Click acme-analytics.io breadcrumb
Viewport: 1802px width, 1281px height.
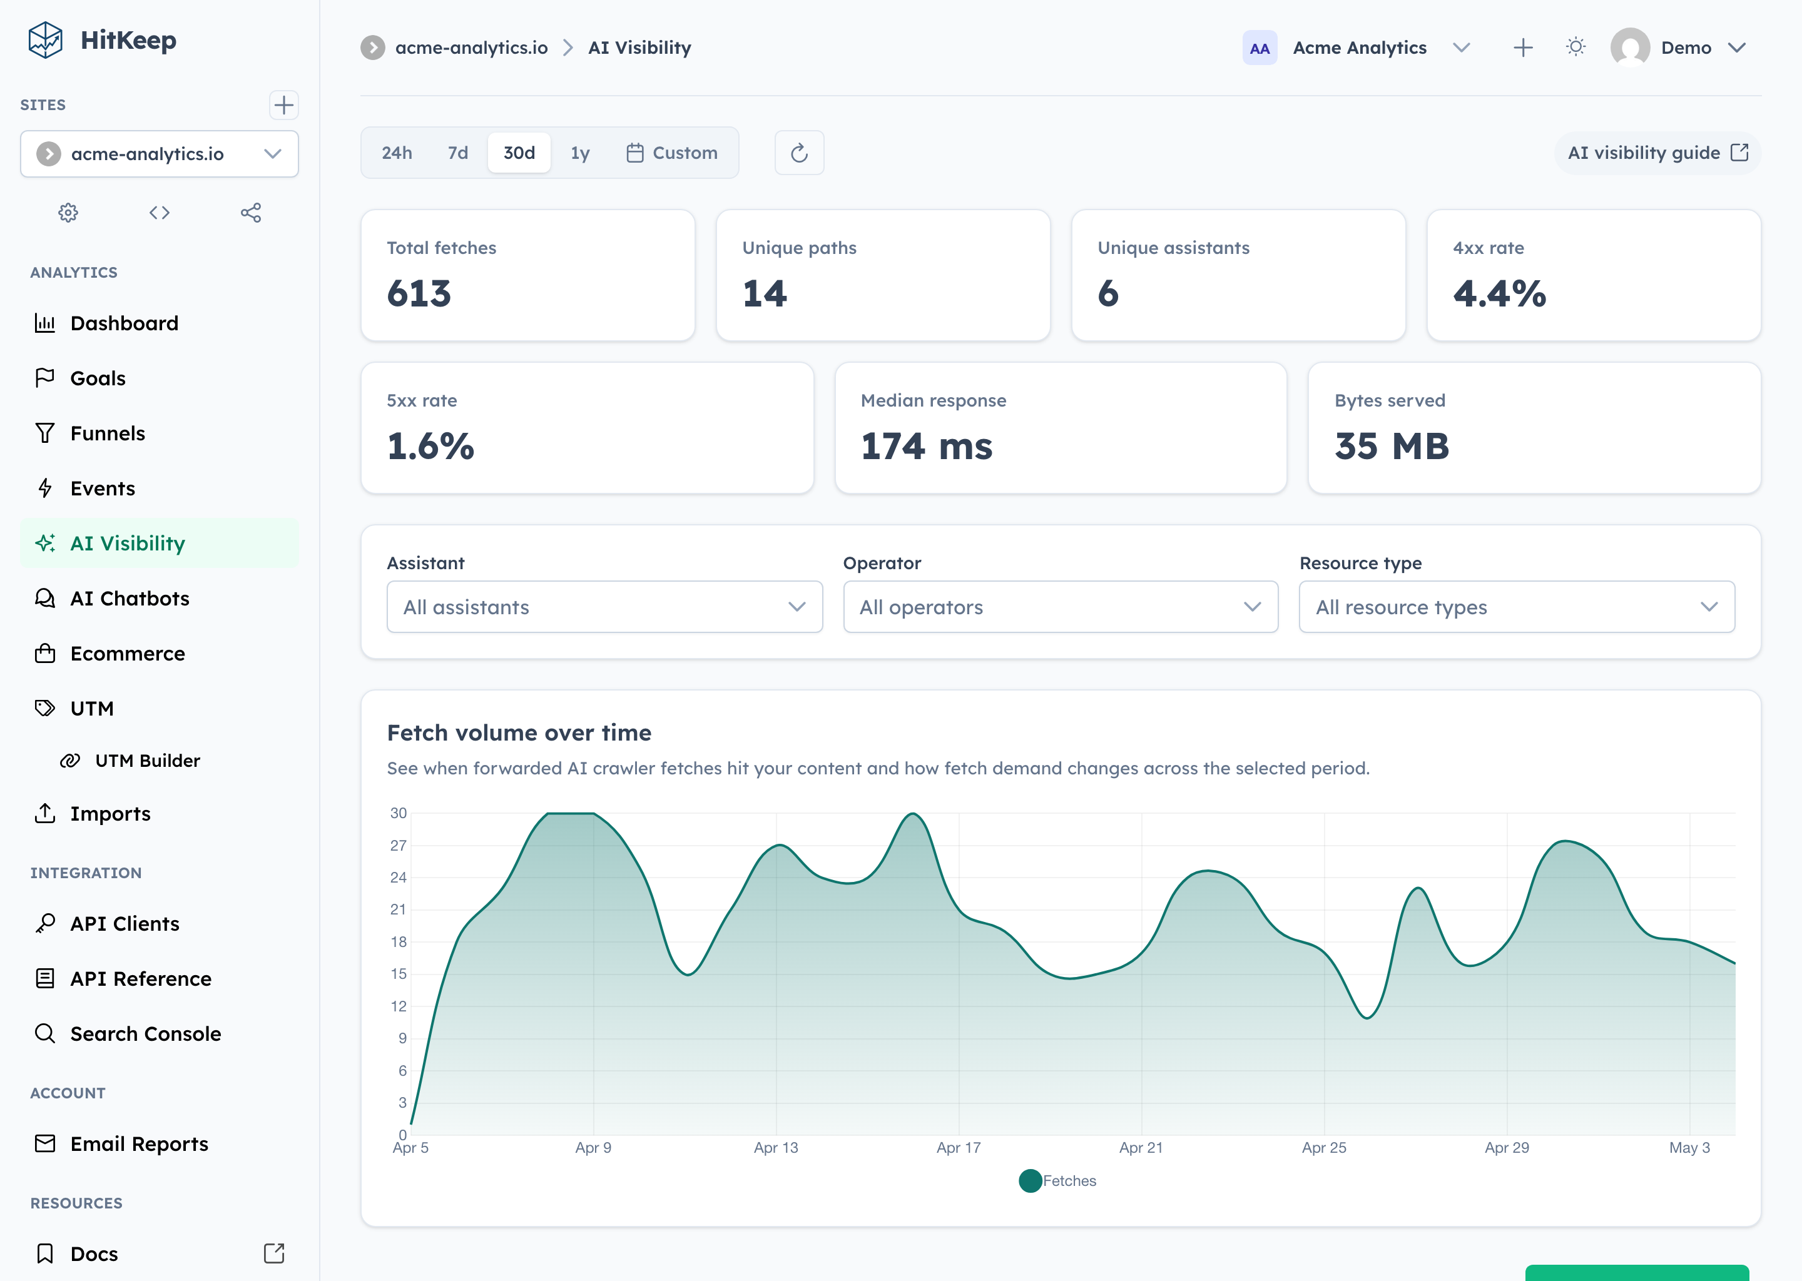pyautogui.click(x=471, y=48)
